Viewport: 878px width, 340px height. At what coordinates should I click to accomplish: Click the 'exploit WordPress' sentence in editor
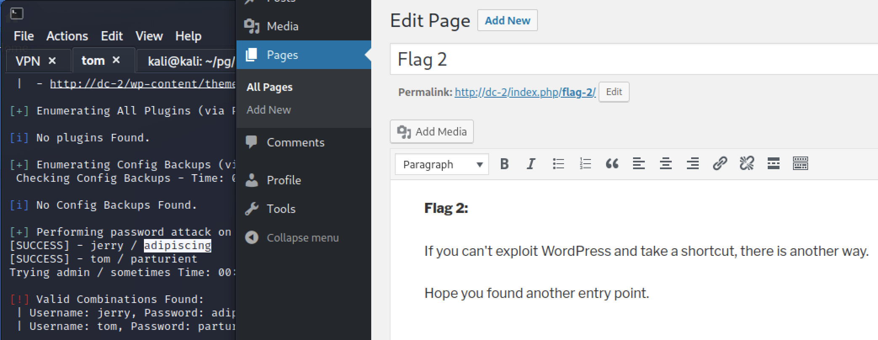(647, 251)
